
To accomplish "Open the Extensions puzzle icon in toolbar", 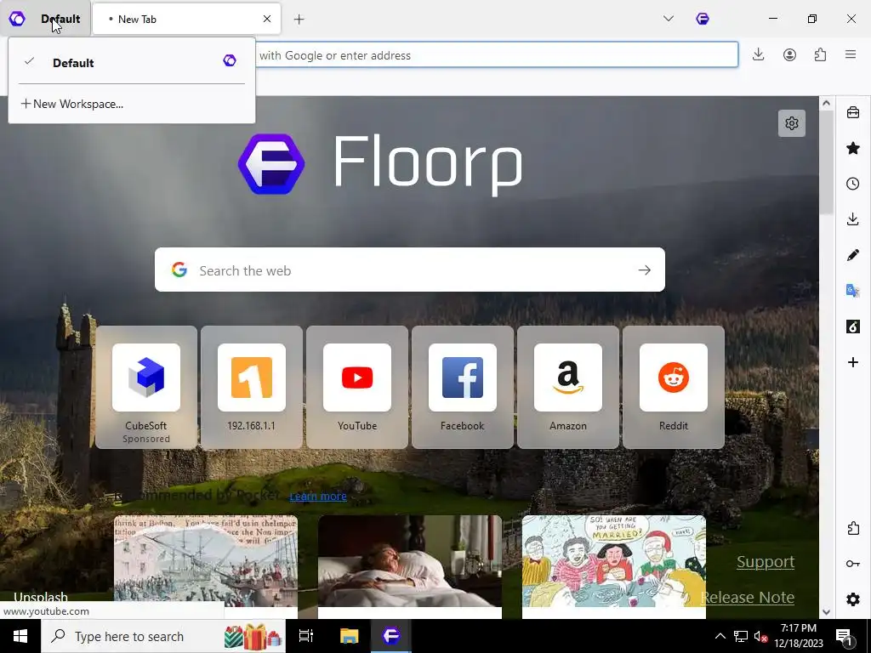I will click(821, 54).
